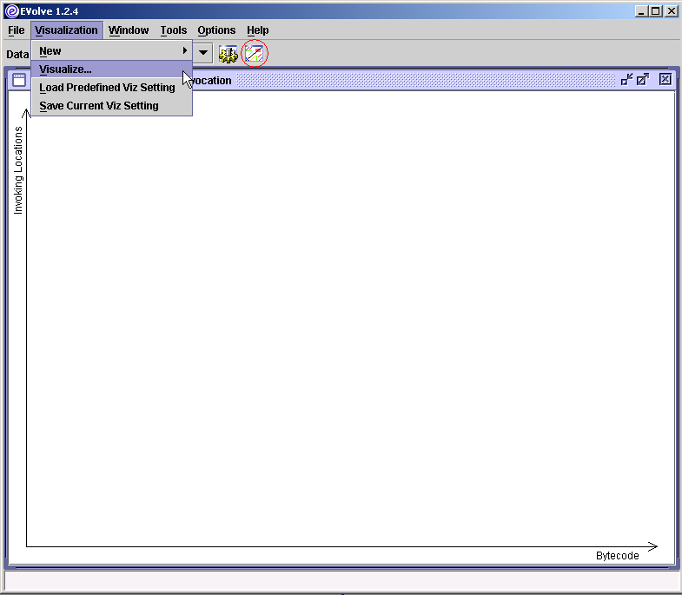Choose the Visualize... menu entry
The width and height of the screenshot is (682, 595).
[x=112, y=69]
